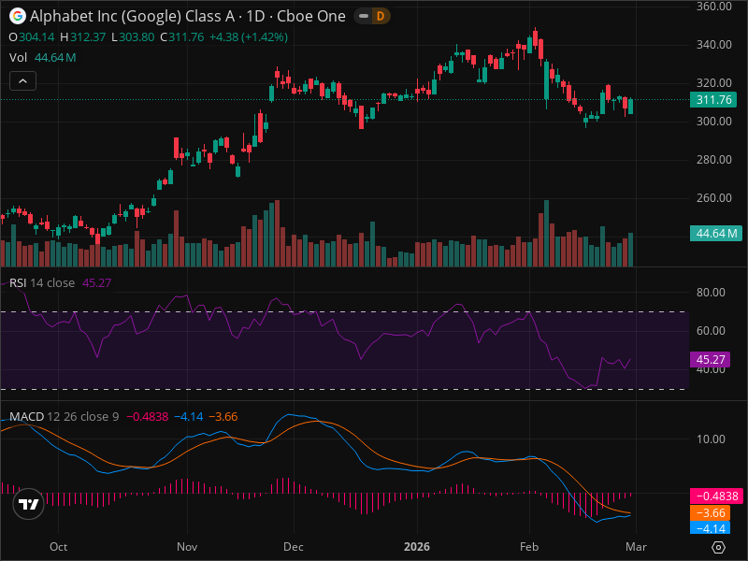748x561 pixels.
Task: Click the RSI value 45.27 in the legend
Action: pos(97,283)
